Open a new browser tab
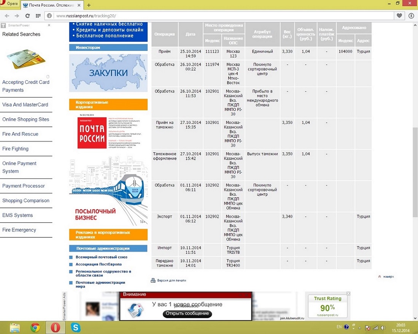 click(89, 5)
